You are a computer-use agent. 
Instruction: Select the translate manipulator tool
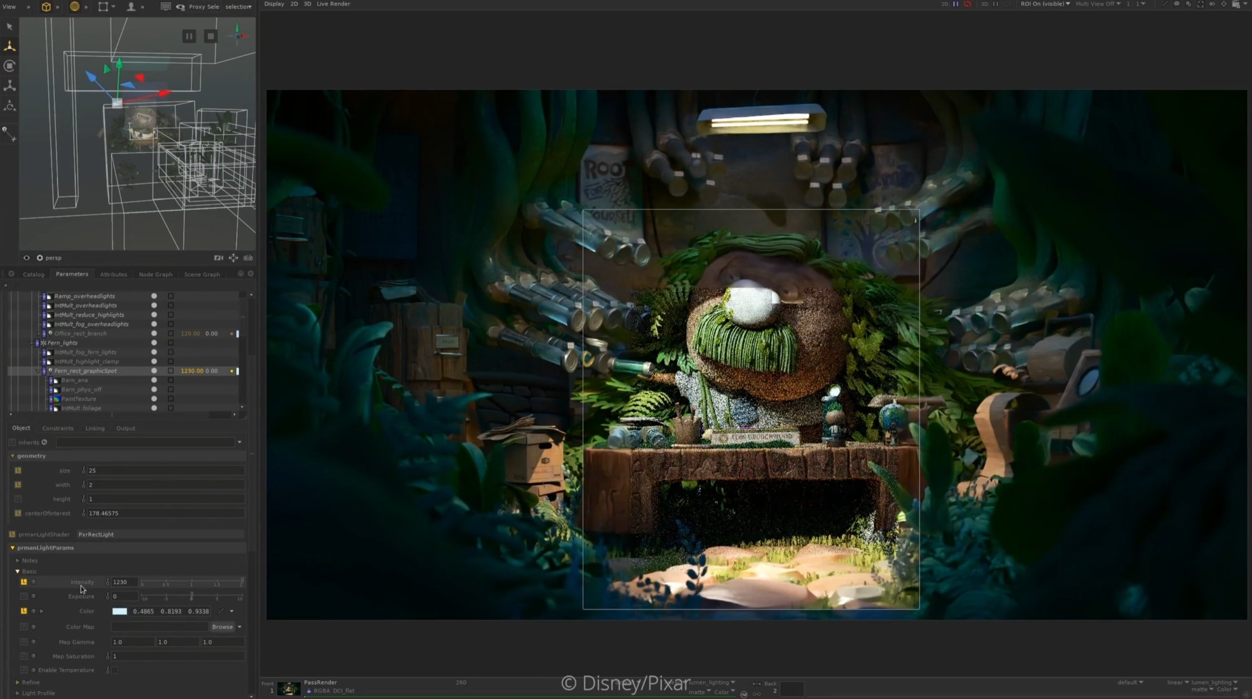coord(10,46)
